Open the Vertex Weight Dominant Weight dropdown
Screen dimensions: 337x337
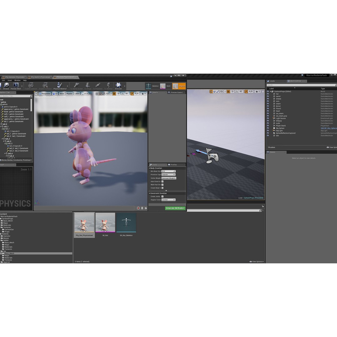(169, 178)
